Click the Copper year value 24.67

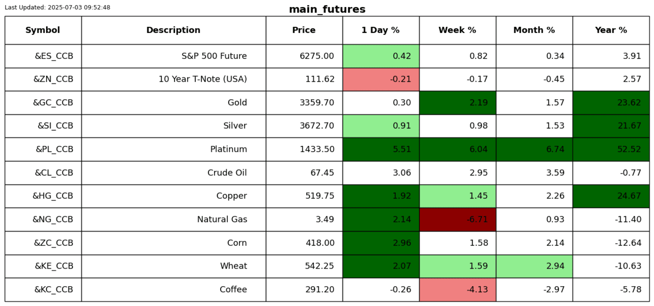611,196
